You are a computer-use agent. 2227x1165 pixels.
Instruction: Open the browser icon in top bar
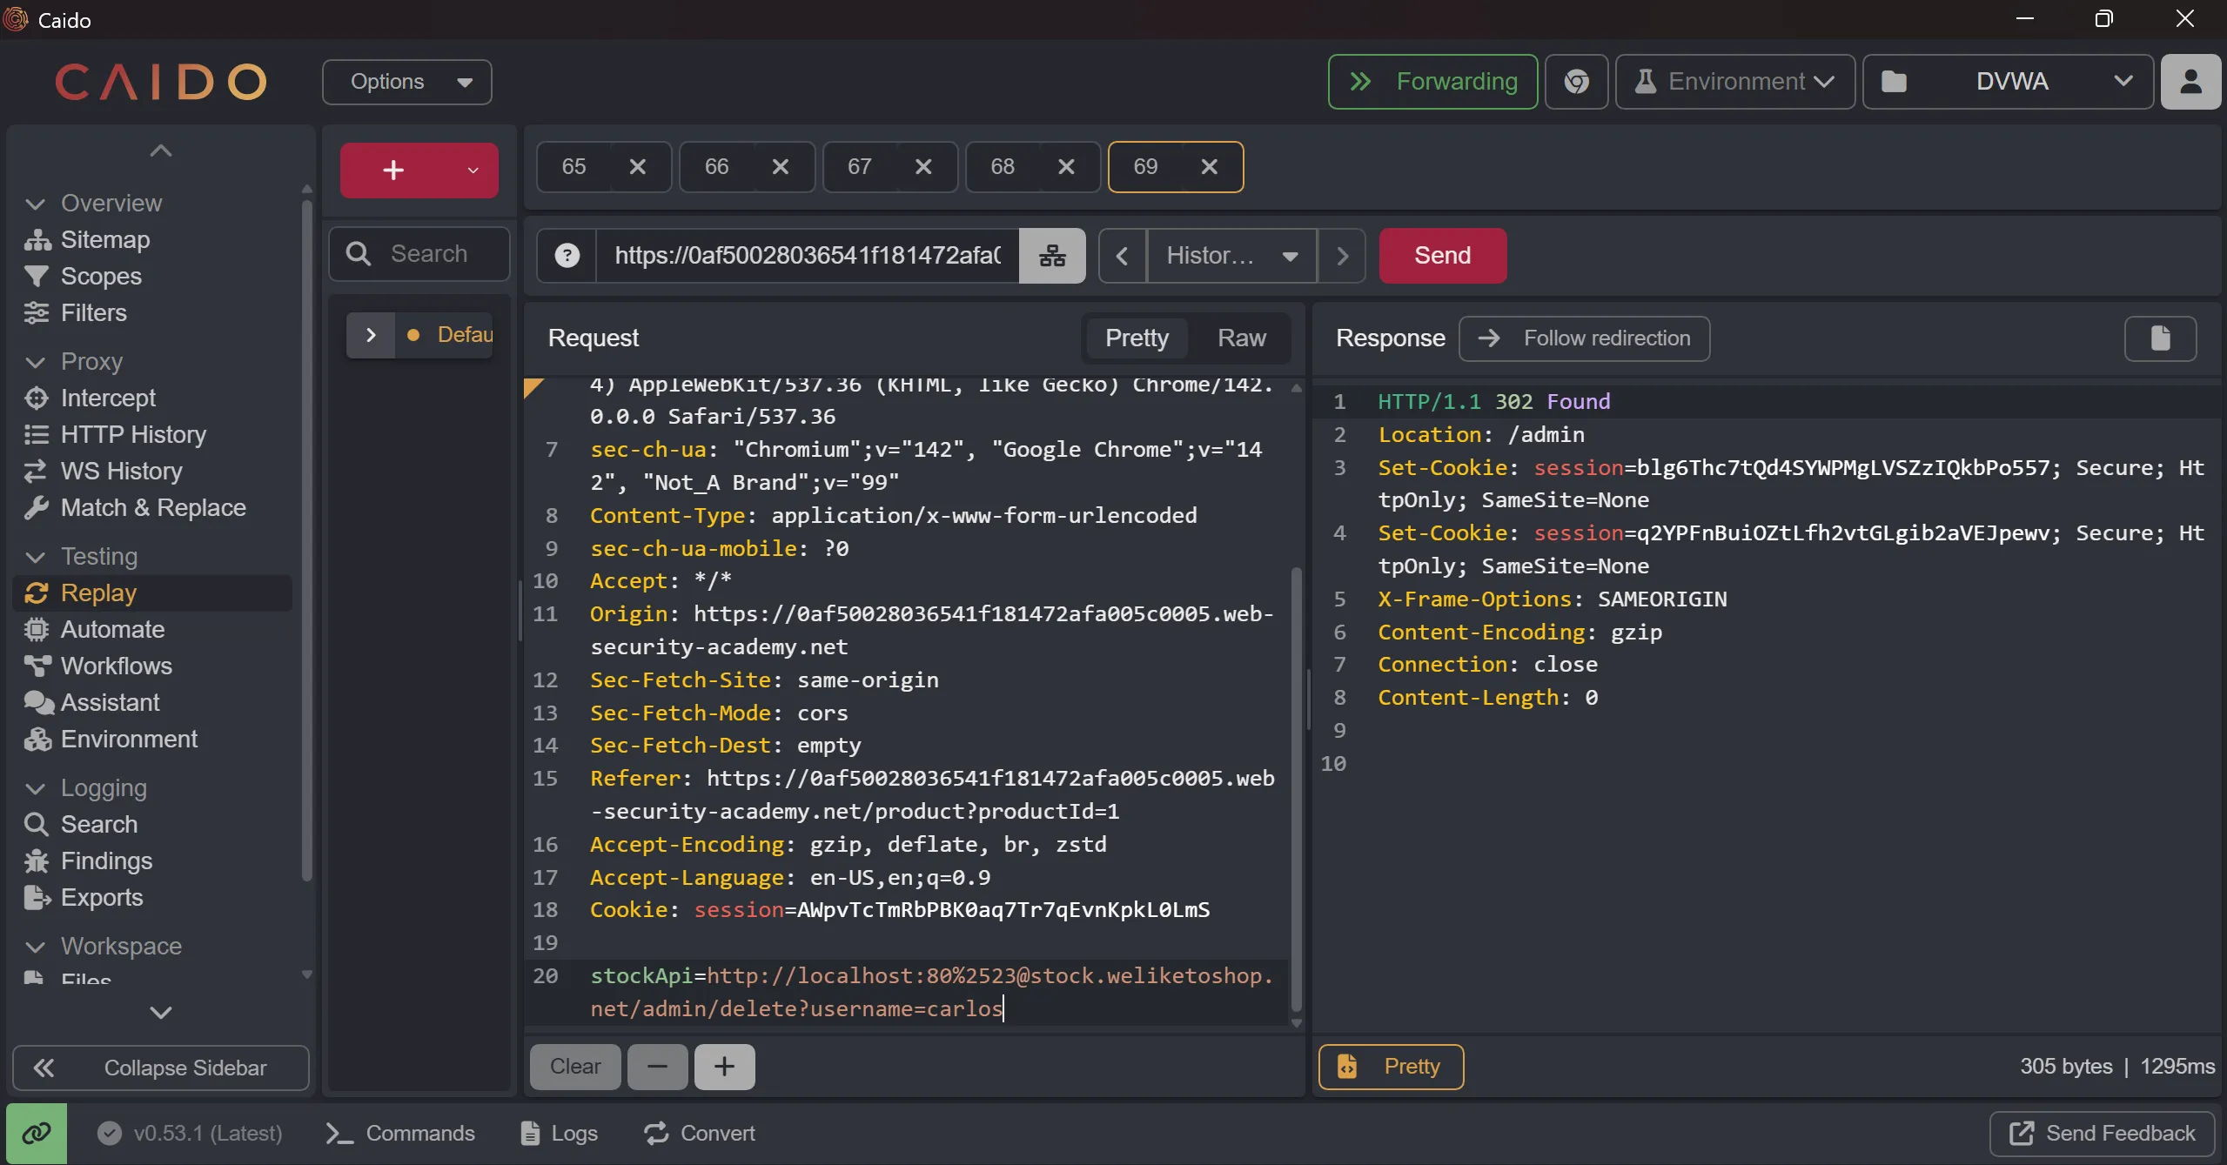(1576, 82)
